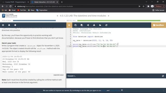Close the Course: PCAP tab
This screenshot has height=93, width=166.
[28, 2]
